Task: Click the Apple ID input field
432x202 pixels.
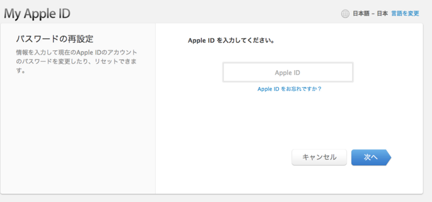Action: (288, 72)
